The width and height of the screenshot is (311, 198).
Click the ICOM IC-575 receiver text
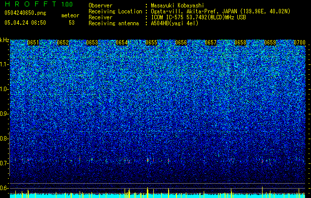(198, 17)
